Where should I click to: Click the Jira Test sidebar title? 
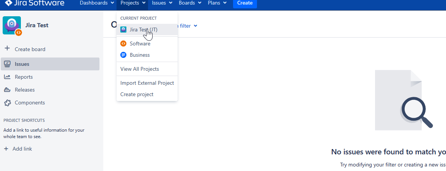37,25
